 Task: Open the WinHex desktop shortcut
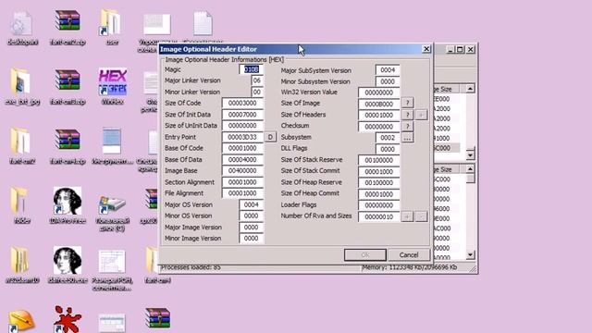coord(113,86)
